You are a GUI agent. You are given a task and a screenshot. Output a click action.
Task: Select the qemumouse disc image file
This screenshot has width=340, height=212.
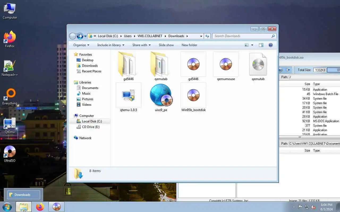click(226, 66)
